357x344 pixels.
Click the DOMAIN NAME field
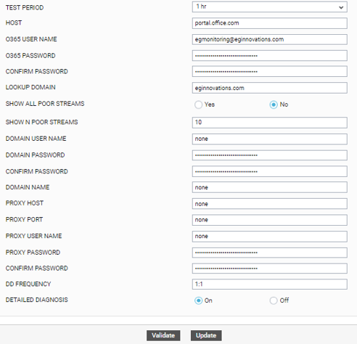pyautogui.click(x=270, y=187)
